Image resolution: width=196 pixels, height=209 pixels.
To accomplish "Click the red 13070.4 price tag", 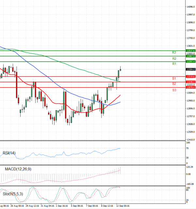I will click(190, 87).
